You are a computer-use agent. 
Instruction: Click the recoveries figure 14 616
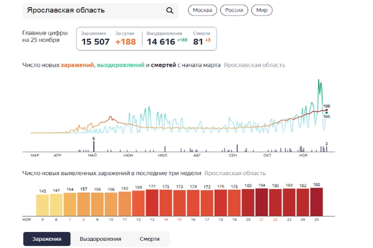coord(161,42)
